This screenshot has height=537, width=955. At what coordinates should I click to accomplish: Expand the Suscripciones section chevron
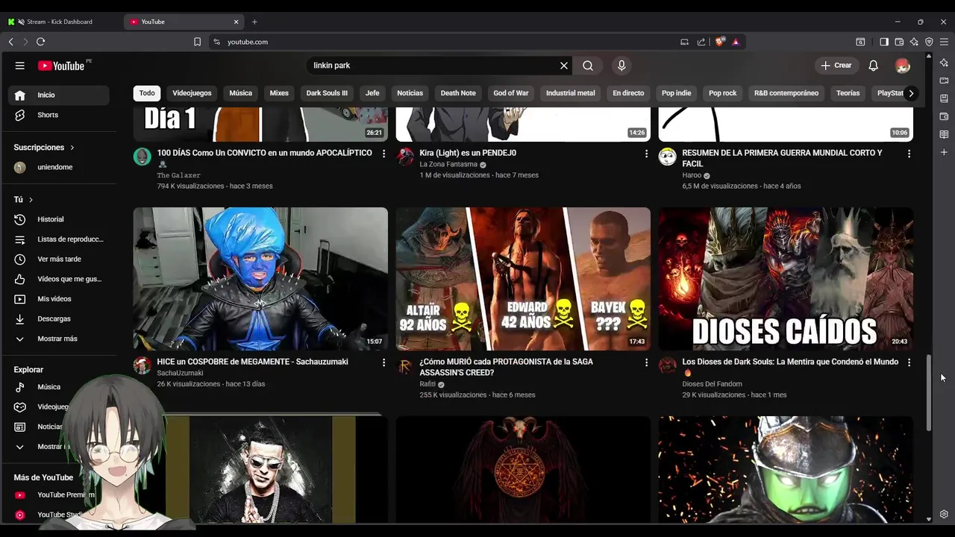[72, 148]
